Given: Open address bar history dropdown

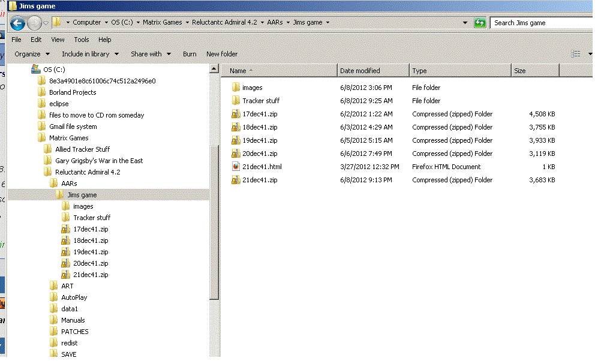Looking at the screenshot, I should click(x=465, y=23).
